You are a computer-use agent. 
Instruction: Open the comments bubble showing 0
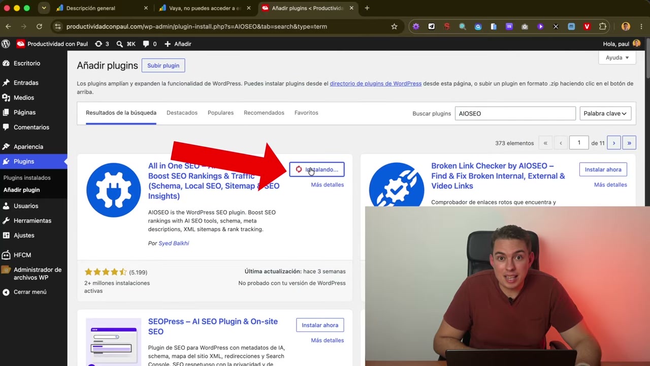[150, 44]
